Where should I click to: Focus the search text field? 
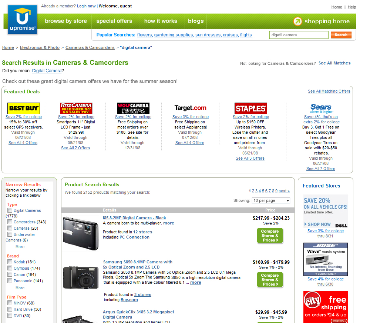[x=299, y=35]
